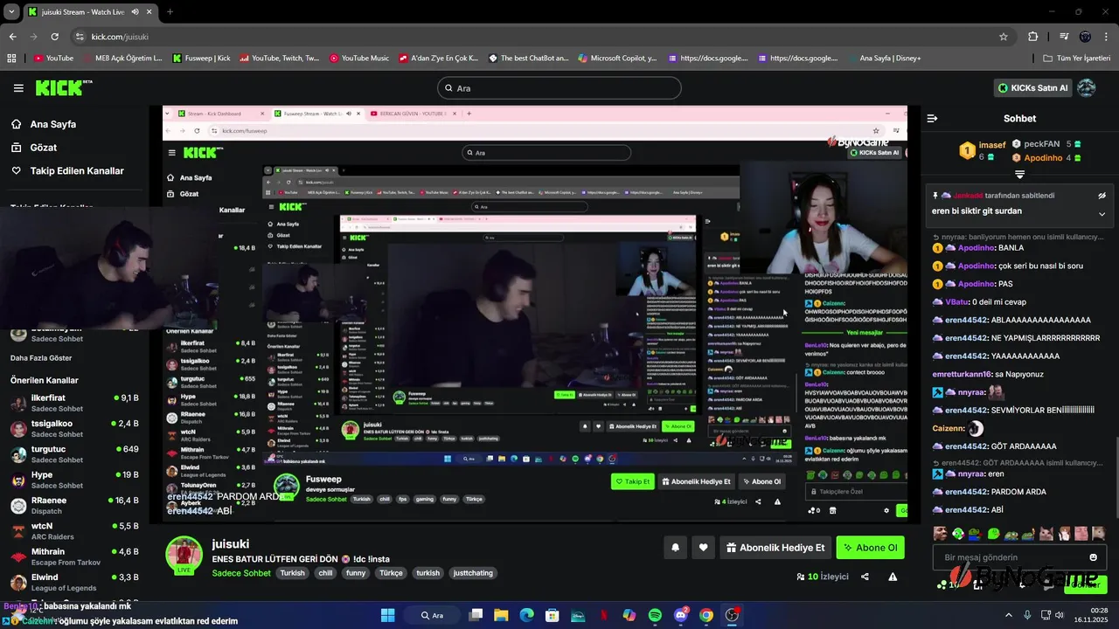The image size is (1119, 629).
Task: Open a new browser tab
Action: click(170, 11)
